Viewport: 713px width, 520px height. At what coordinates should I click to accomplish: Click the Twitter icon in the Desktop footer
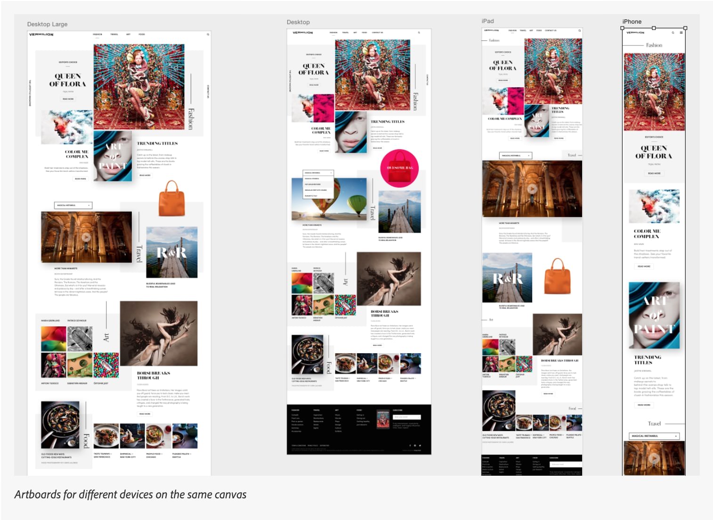click(420, 446)
